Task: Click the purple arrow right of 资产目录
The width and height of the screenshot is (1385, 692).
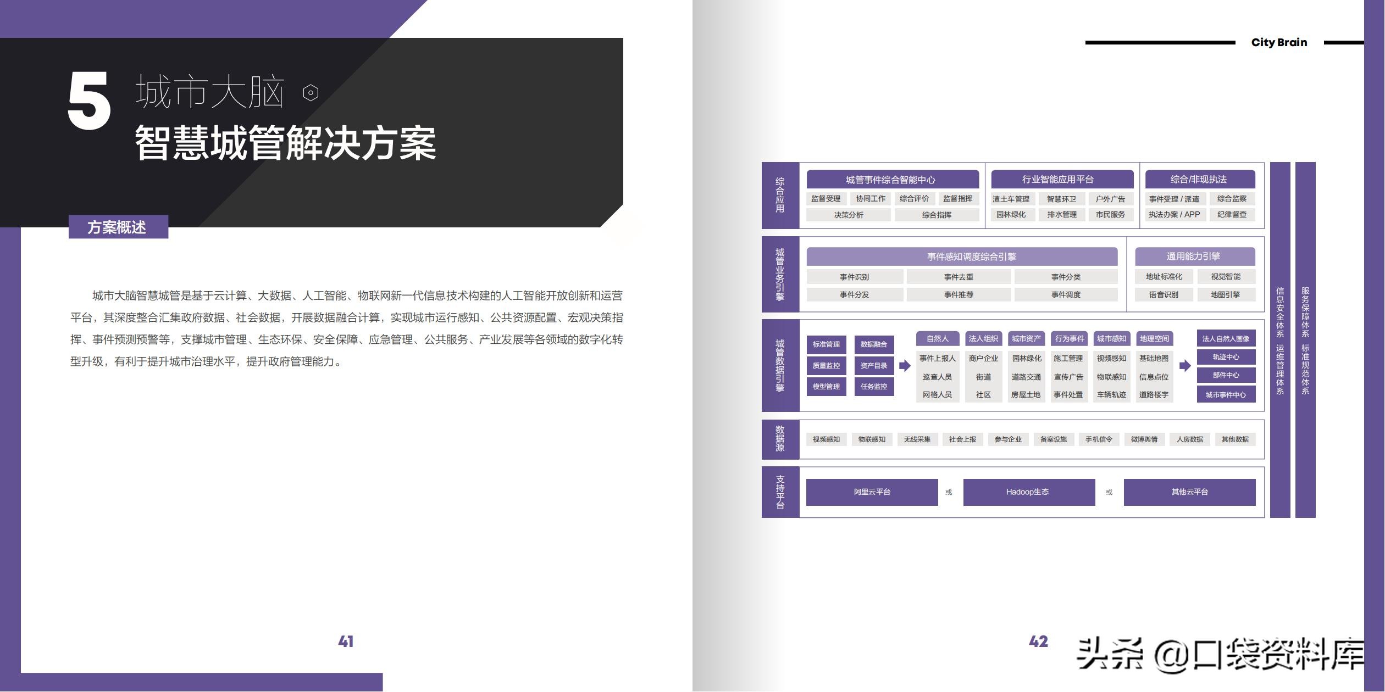Action: click(x=905, y=365)
